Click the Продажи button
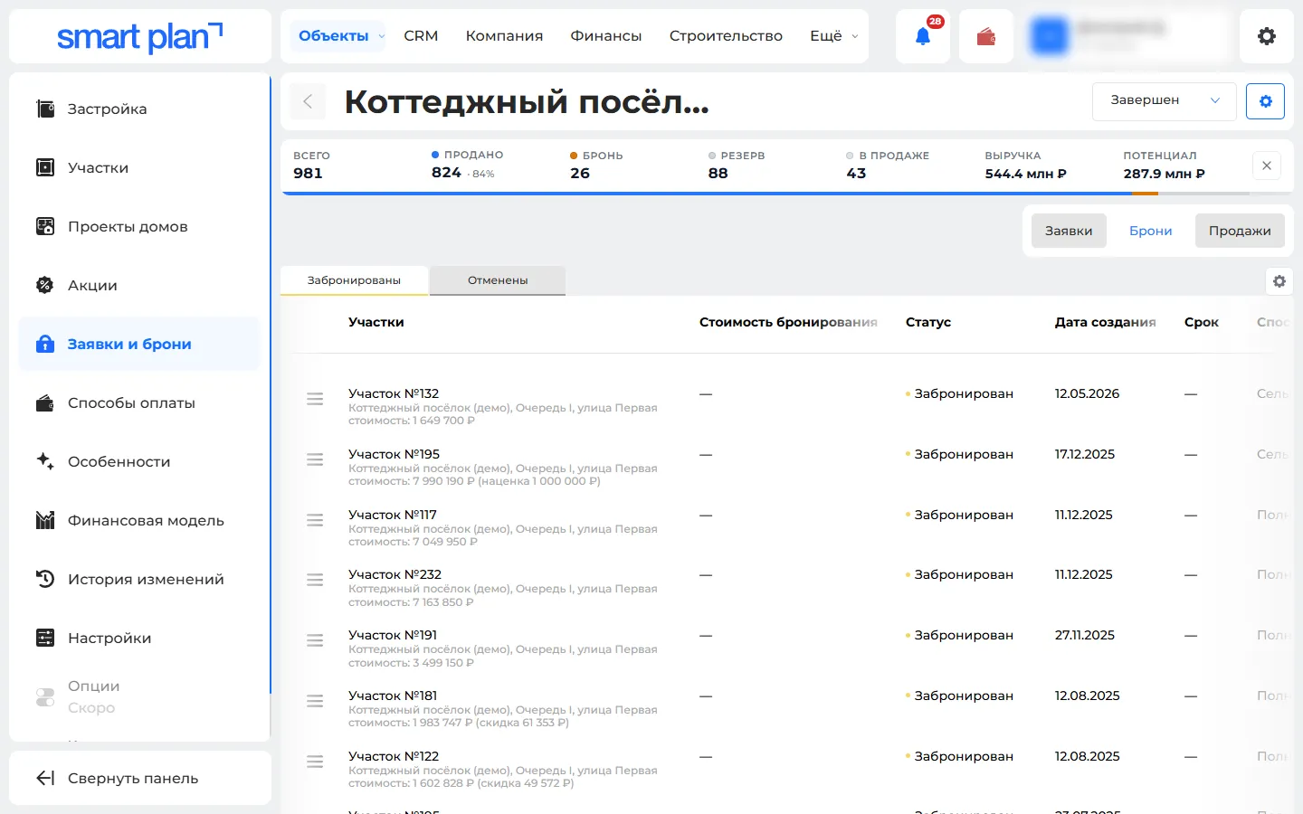The image size is (1303, 814). pyautogui.click(x=1240, y=231)
